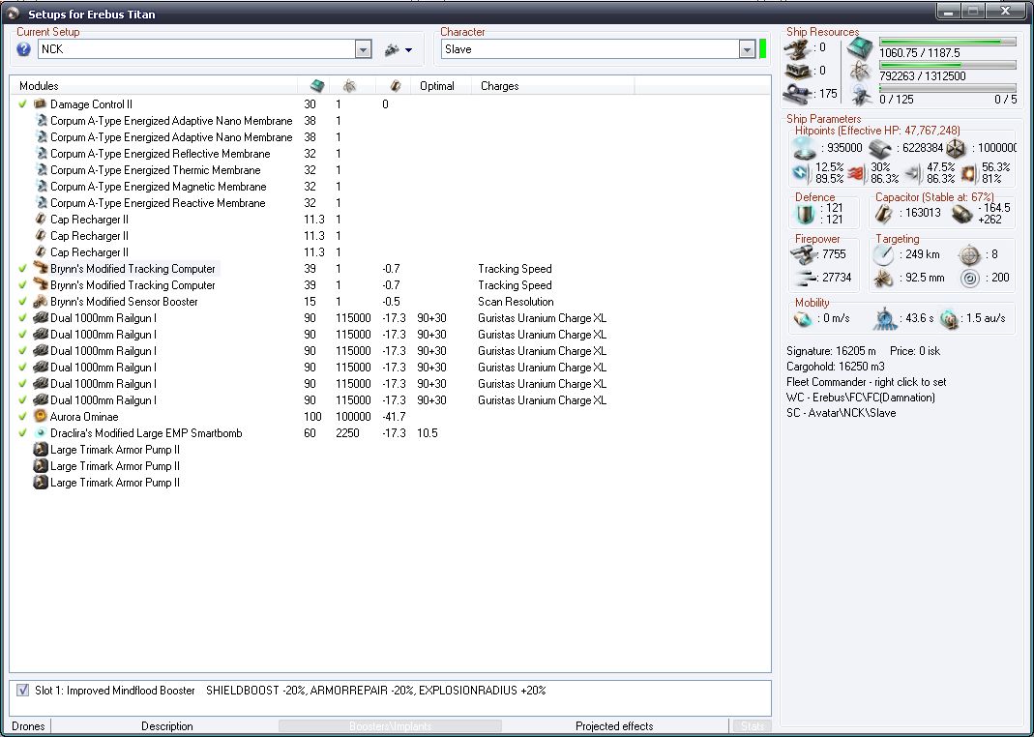Click the turret hardpoints resource icon

(x=797, y=48)
